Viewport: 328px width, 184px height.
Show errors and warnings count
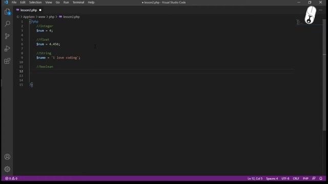pos(11,178)
